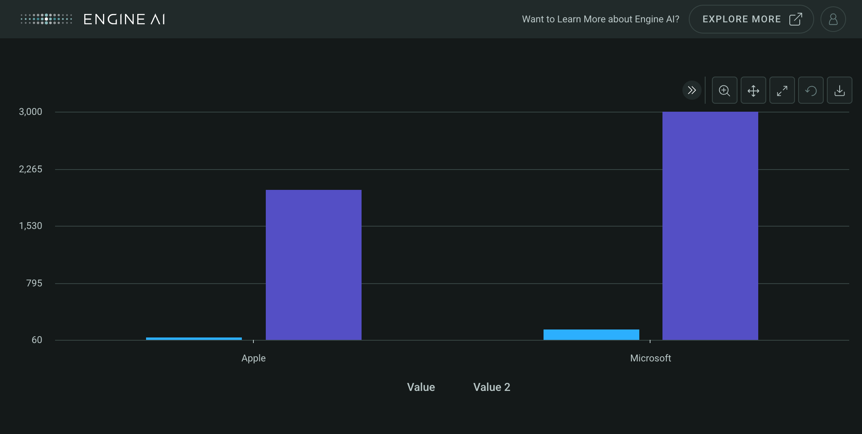Click Microsoft's purple Value 2 bar
The height and width of the screenshot is (434, 862).
(710, 226)
